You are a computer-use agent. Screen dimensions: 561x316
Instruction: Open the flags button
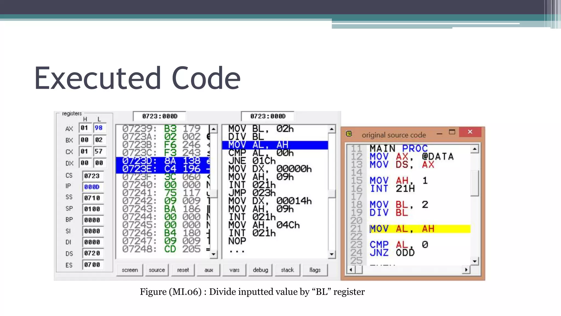point(315,270)
